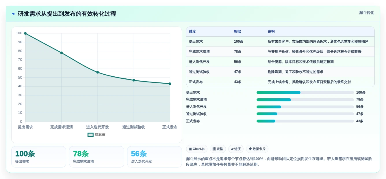Click the 通过测试验收 progress bar
The image size is (386, 179).
[x=305, y=114]
